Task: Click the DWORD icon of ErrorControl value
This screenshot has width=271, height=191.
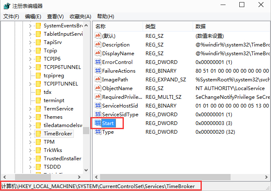Action: 98,62
